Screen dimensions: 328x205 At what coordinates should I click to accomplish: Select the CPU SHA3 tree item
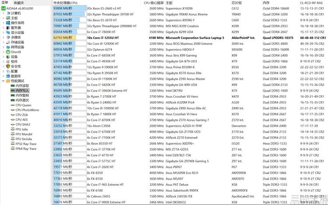(x=23, y=124)
